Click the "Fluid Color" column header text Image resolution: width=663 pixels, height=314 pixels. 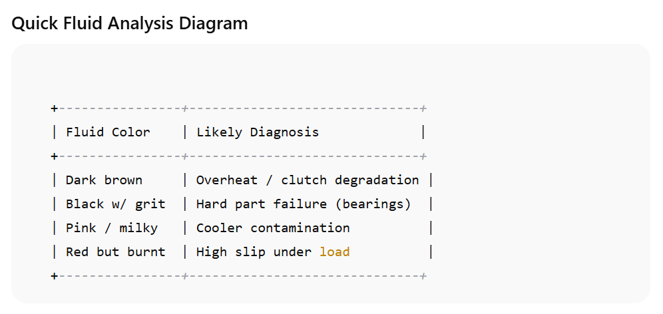click(x=108, y=132)
